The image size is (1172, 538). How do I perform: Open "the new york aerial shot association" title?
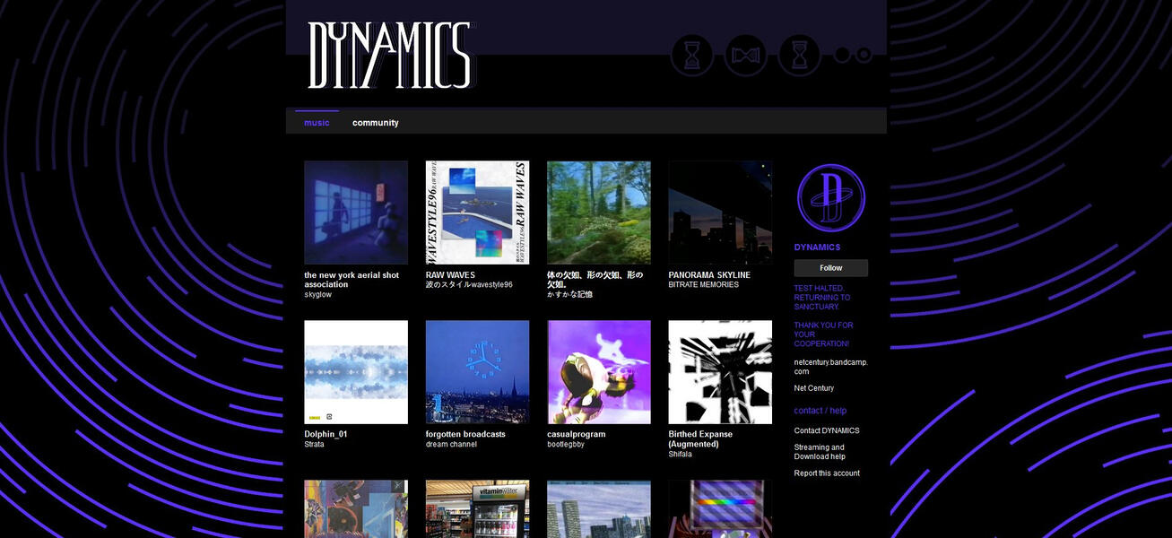[x=351, y=280]
